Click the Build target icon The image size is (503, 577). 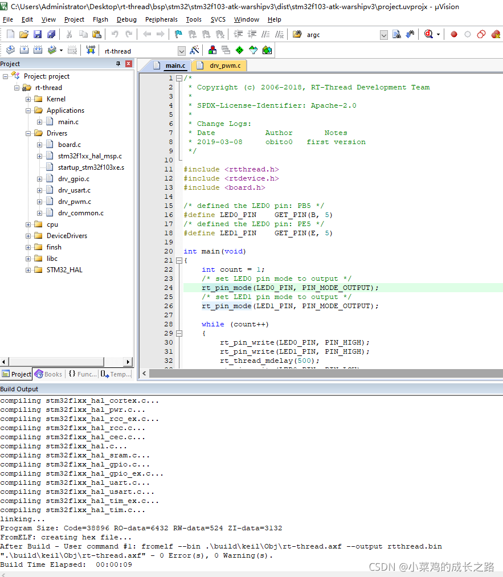(24, 50)
